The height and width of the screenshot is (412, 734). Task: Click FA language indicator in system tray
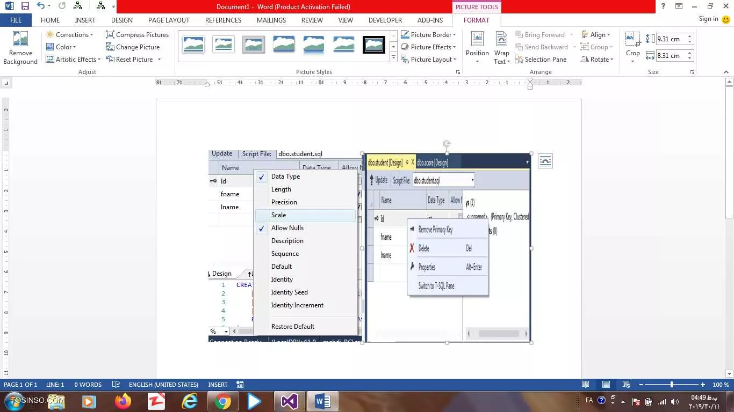tap(589, 400)
